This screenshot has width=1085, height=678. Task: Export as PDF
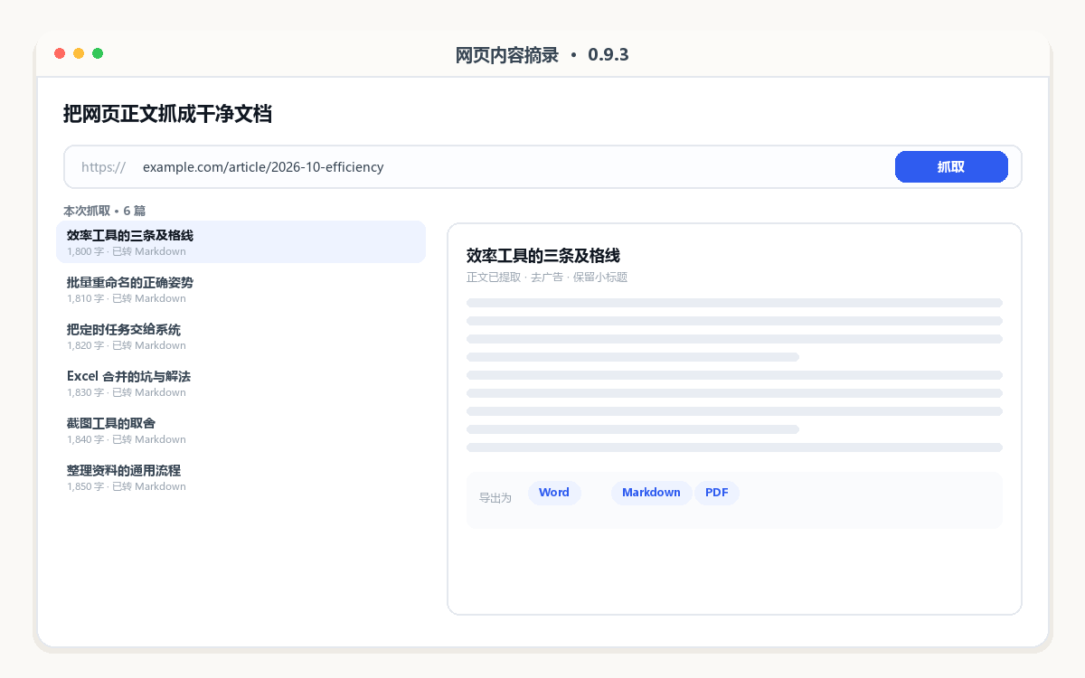click(x=717, y=493)
